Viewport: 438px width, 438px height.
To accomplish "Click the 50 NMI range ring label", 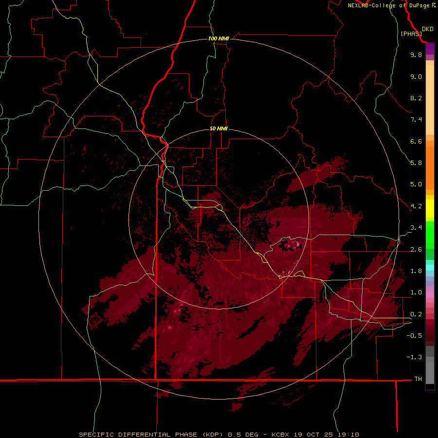I will 219,128.
